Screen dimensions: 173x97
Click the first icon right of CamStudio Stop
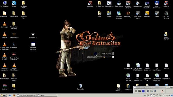tap(148, 91)
